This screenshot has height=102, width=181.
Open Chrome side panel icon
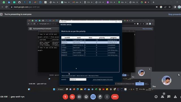tap(175, 7)
